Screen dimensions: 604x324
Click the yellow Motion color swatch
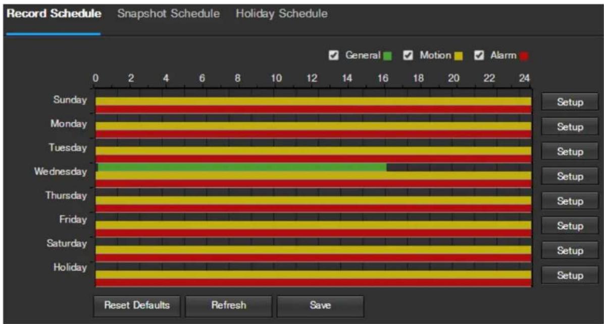[459, 56]
